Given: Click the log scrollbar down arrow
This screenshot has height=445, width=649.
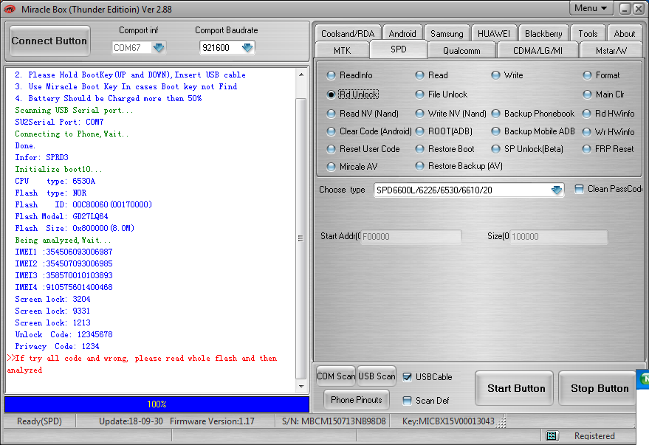Looking at the screenshot, I should tap(301, 386).
